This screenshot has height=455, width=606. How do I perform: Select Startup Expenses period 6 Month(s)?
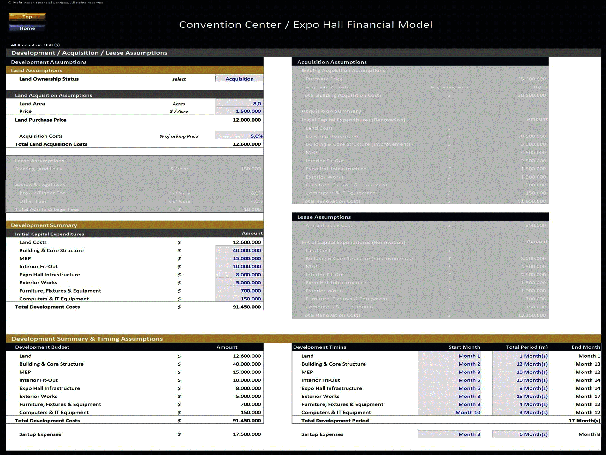[x=520, y=434]
